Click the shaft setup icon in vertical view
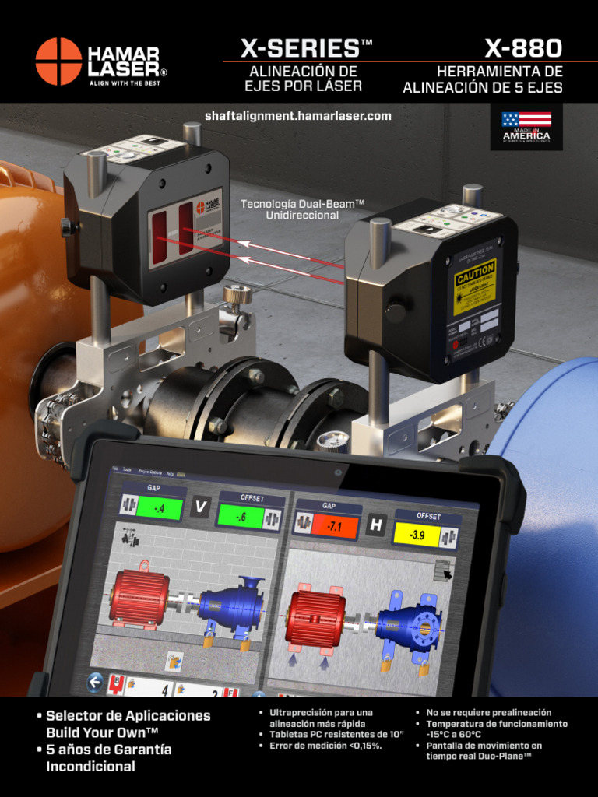The height and width of the screenshot is (797, 598). [x=131, y=537]
